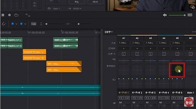
Task: Toggle the DIM button
Action: point(190,15)
